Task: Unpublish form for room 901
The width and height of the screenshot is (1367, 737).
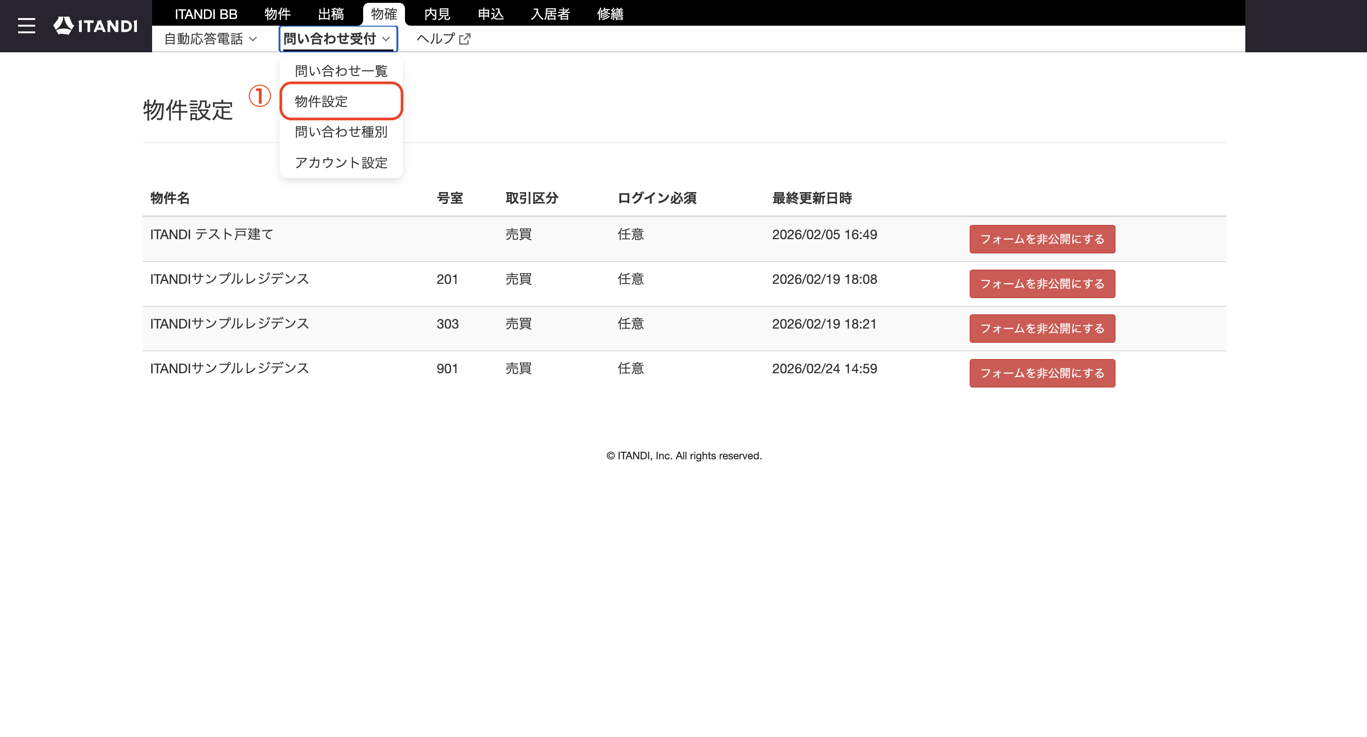Action: [x=1042, y=373]
